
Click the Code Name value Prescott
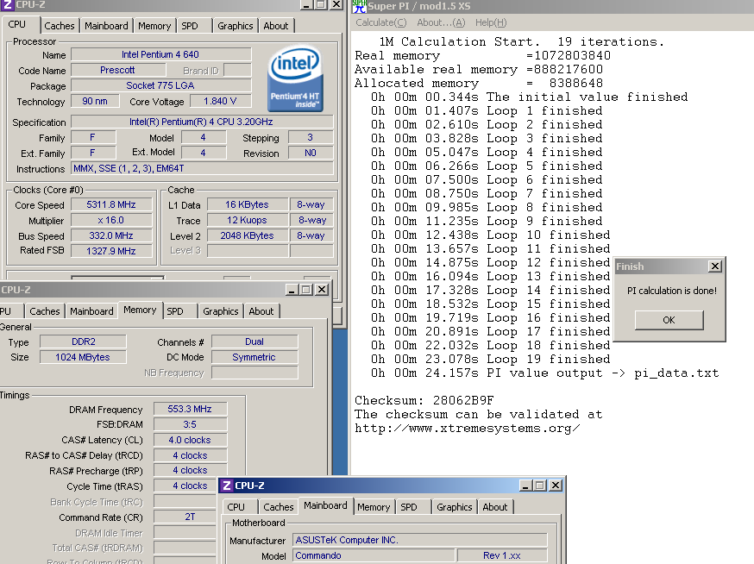118,70
